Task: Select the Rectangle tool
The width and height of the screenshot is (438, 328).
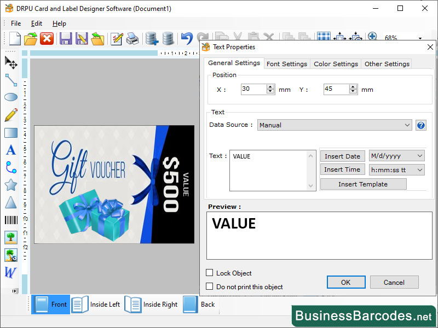Action: (11, 132)
